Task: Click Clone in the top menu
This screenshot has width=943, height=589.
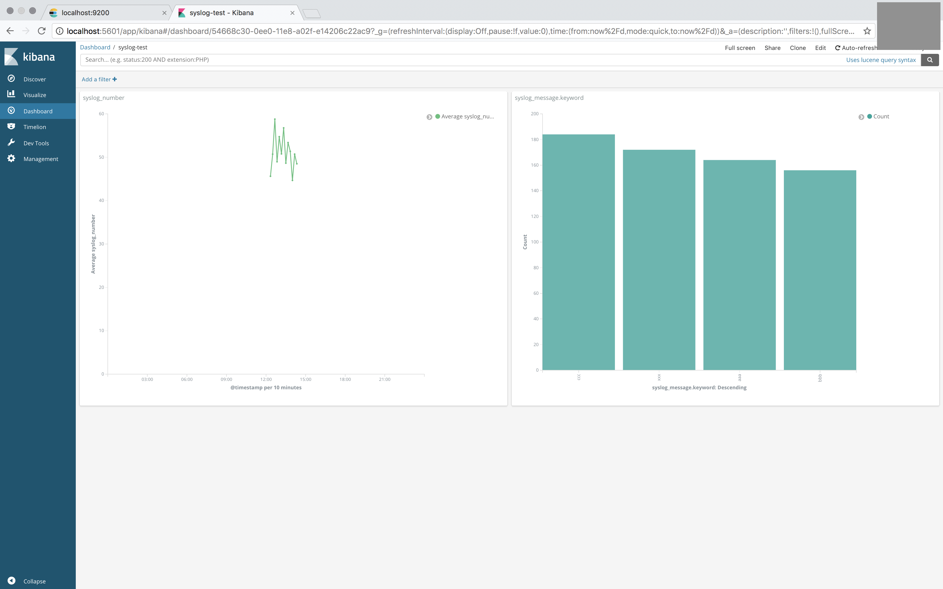Action: tap(798, 47)
